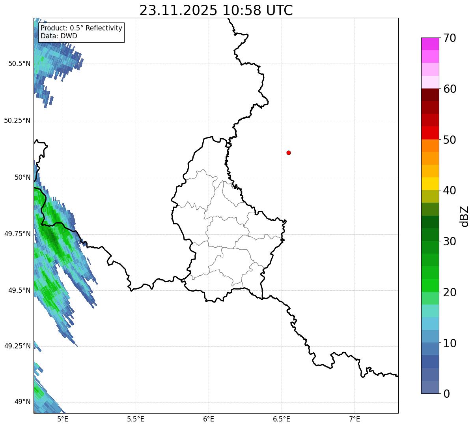
Task: Click the cyan colorbar segment between 10 and 20
Action: [430, 324]
